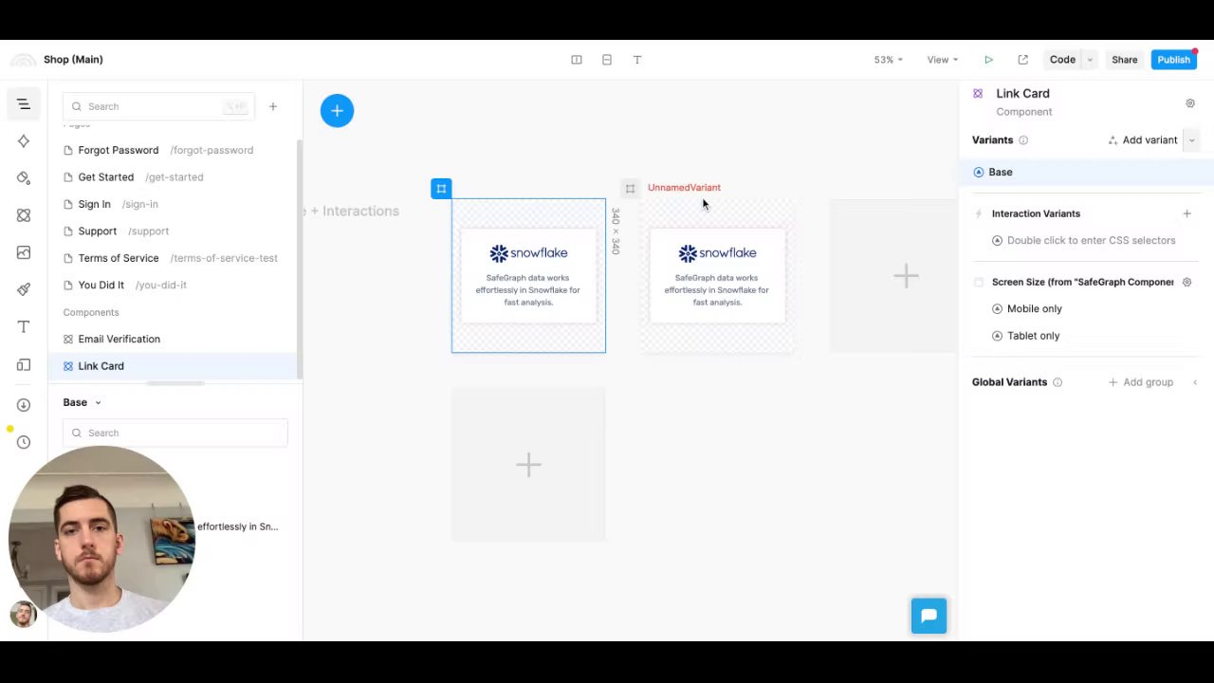Click info icon next to Global Variants
Image resolution: width=1214 pixels, height=683 pixels.
point(1058,382)
